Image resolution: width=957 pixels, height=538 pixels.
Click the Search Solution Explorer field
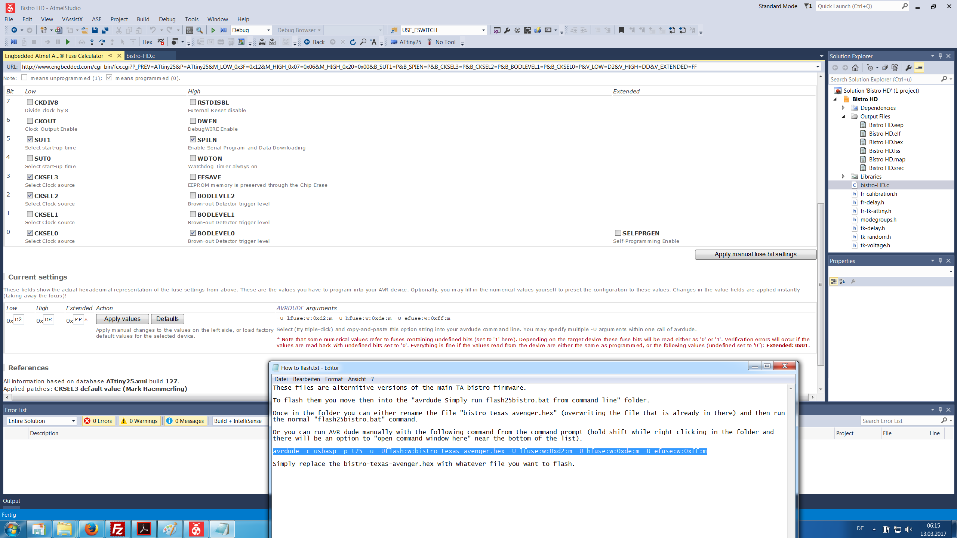885,80
